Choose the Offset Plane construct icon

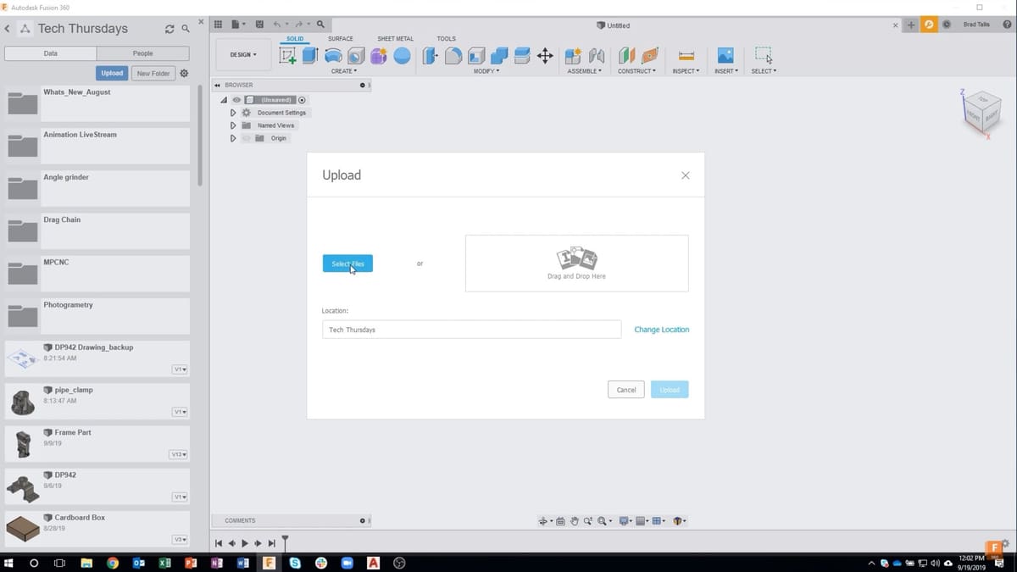click(x=626, y=56)
